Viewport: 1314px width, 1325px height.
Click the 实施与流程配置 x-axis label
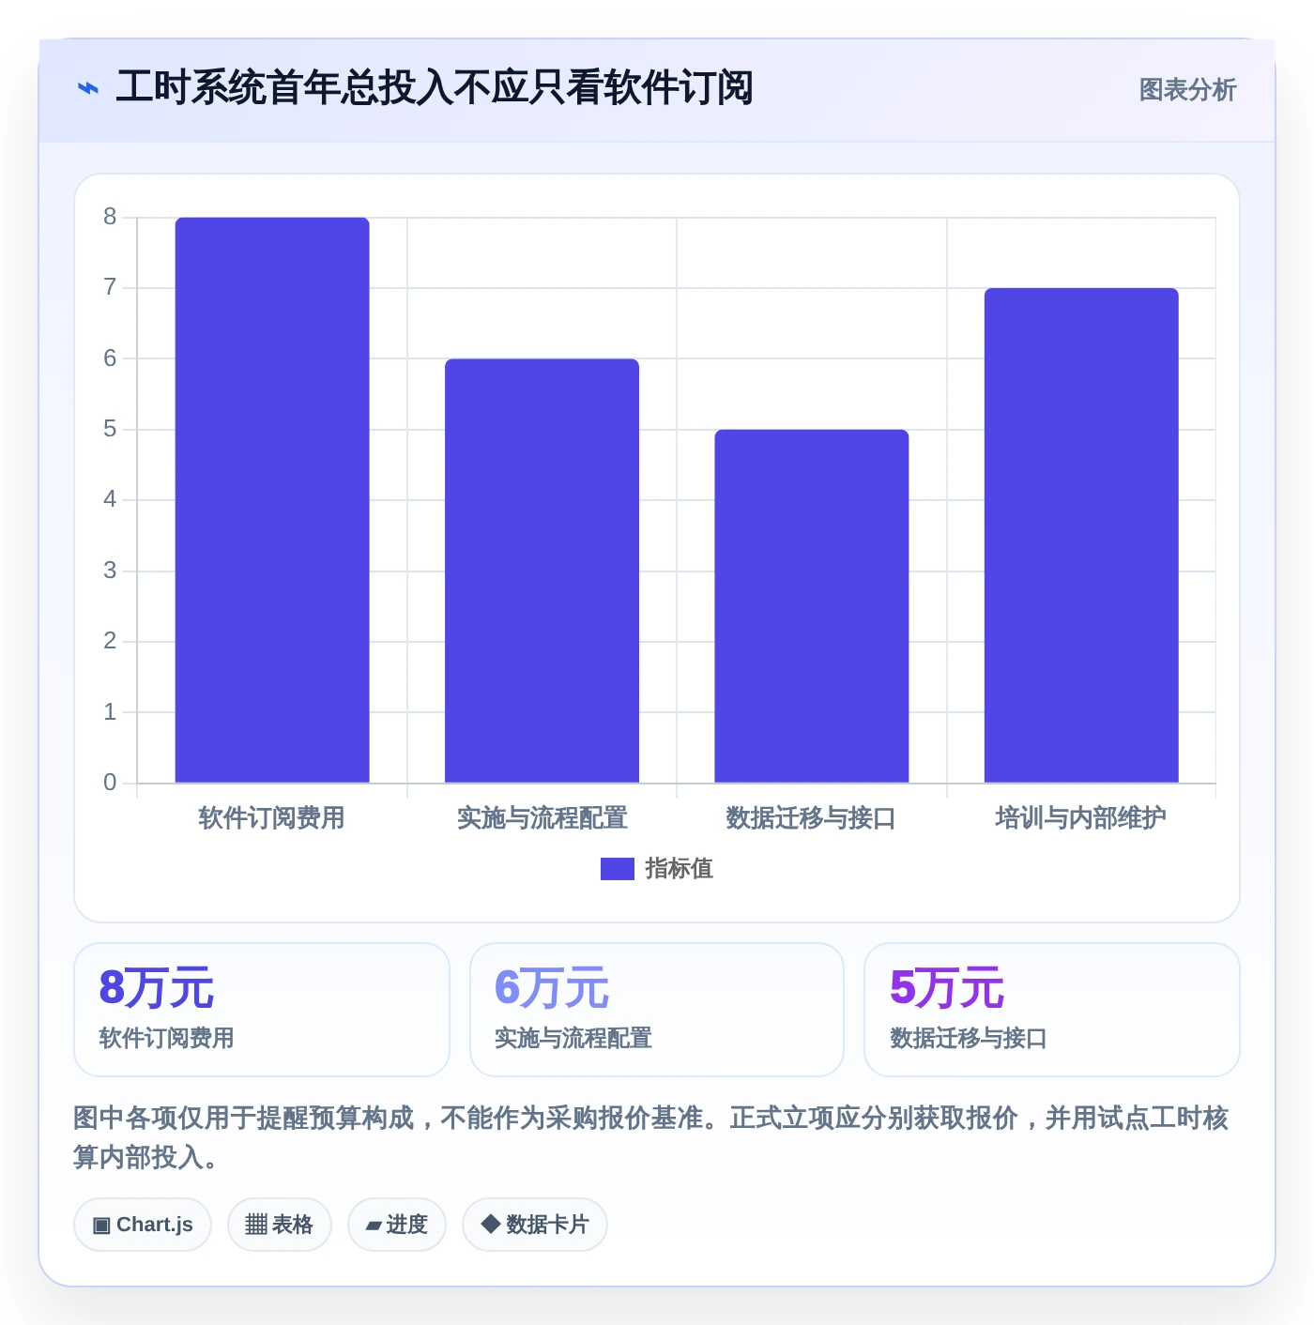click(542, 818)
